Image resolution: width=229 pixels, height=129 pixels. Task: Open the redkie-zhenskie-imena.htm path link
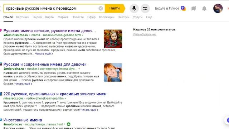pos(45,98)
